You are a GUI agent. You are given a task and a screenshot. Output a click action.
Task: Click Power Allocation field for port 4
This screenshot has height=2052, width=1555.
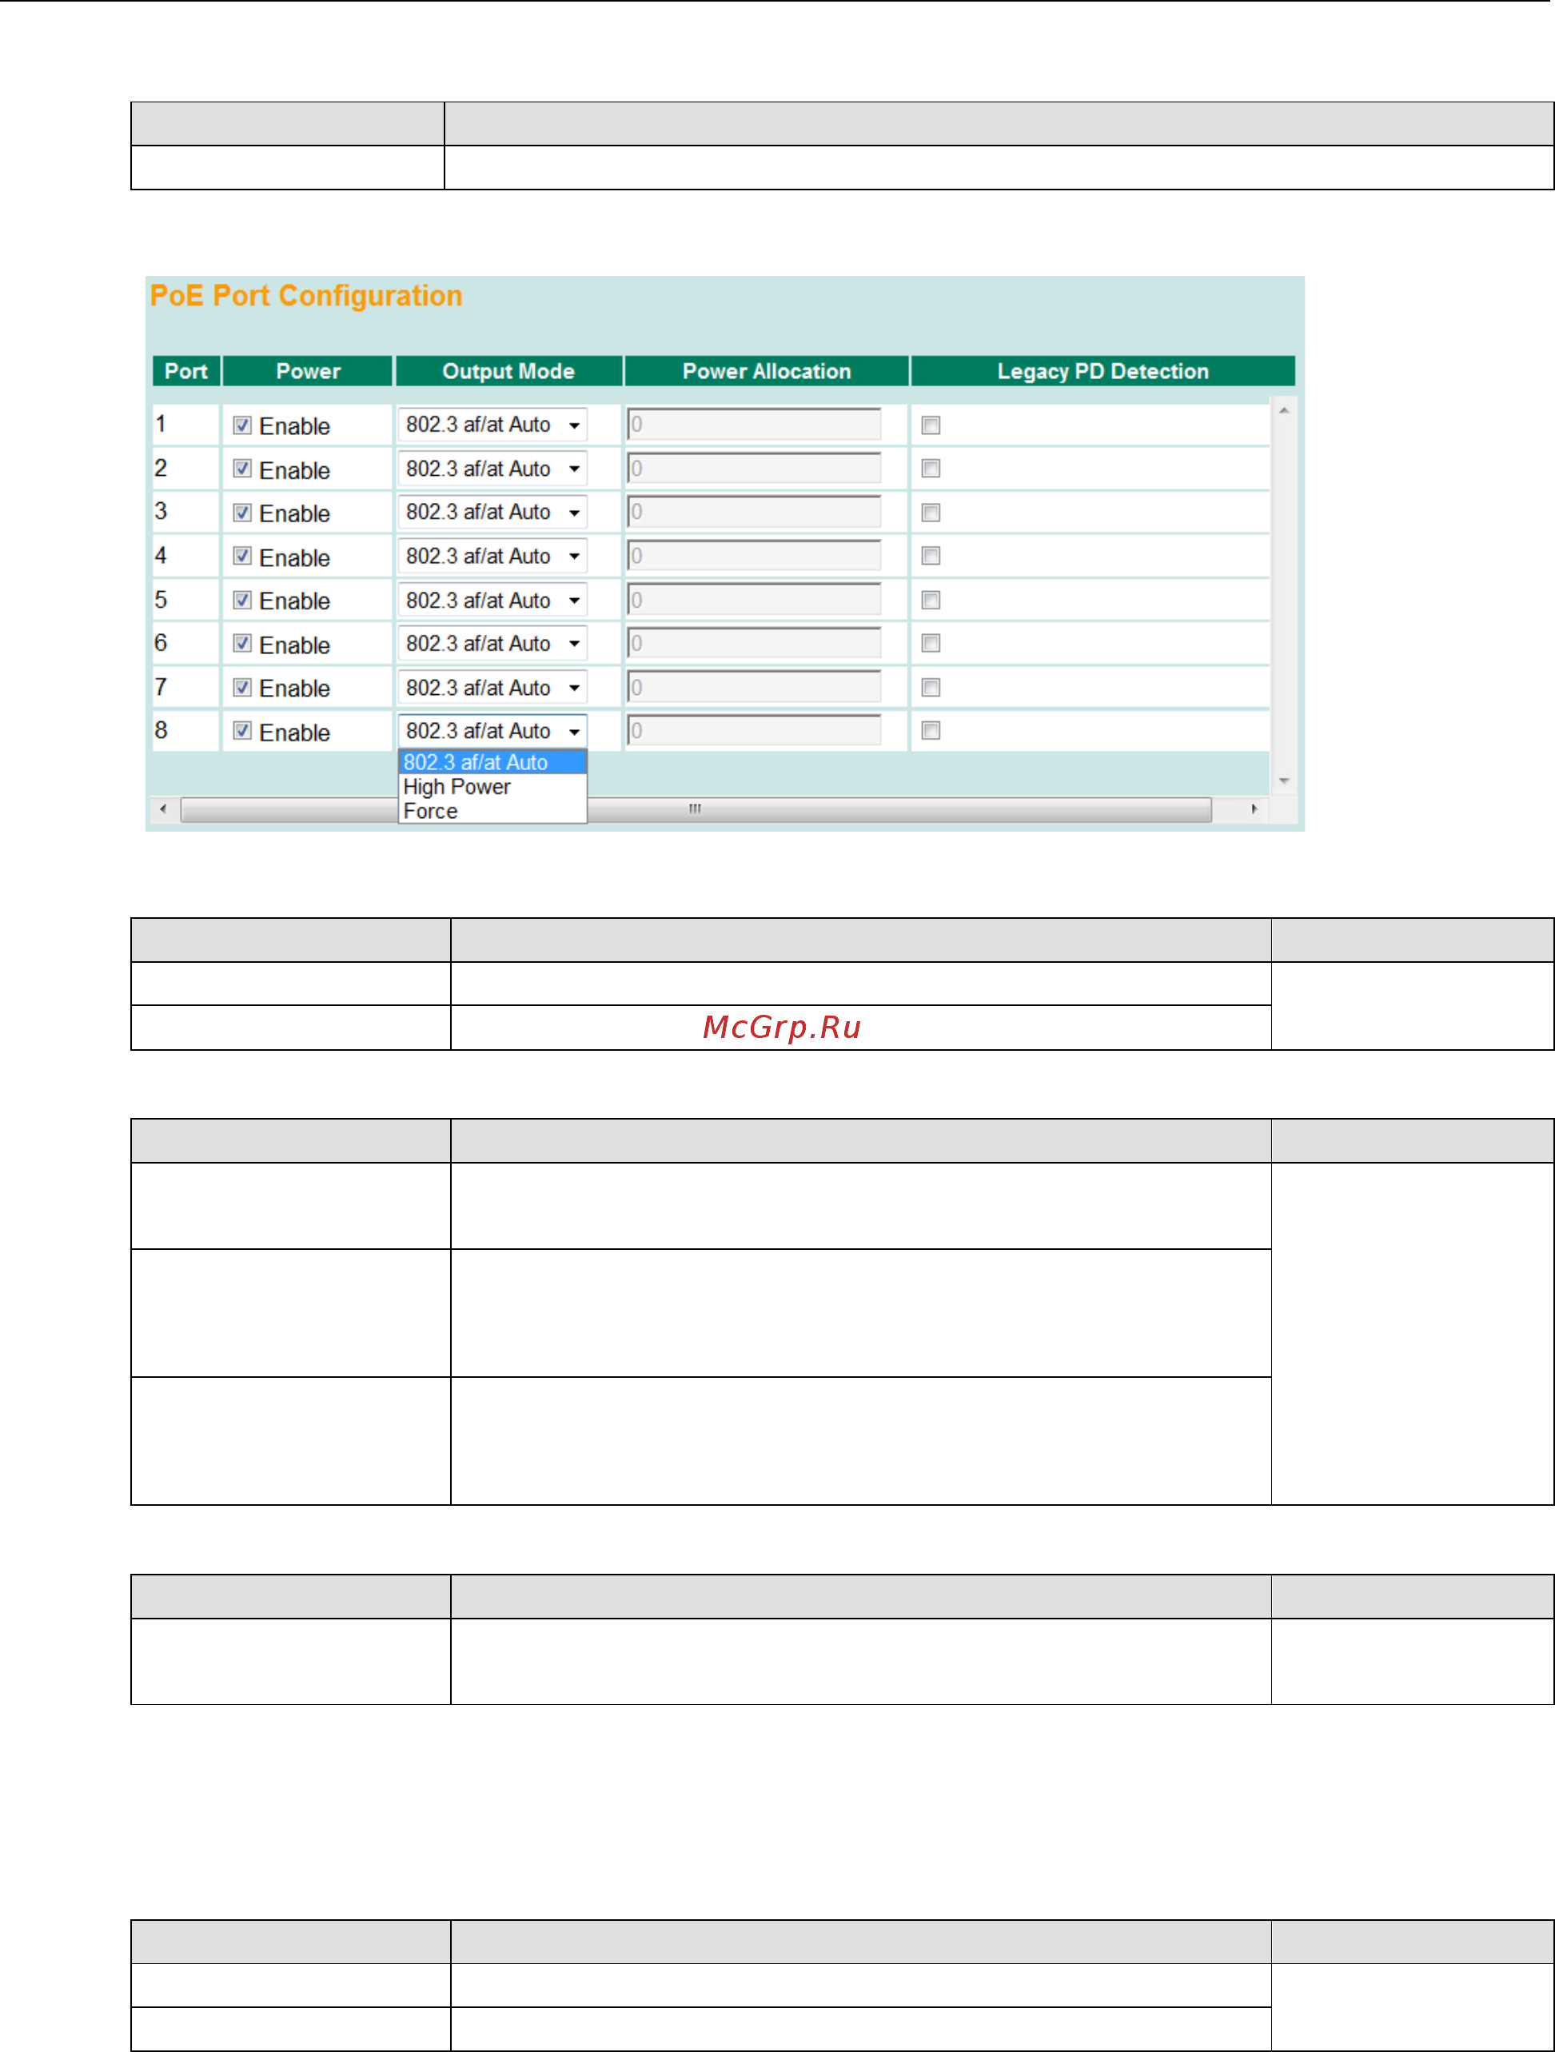[x=754, y=556]
